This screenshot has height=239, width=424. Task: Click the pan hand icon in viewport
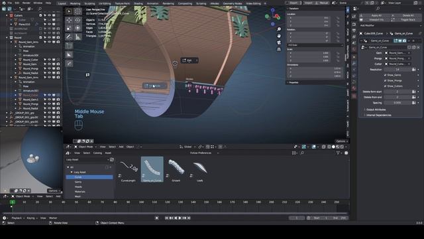click(279, 36)
